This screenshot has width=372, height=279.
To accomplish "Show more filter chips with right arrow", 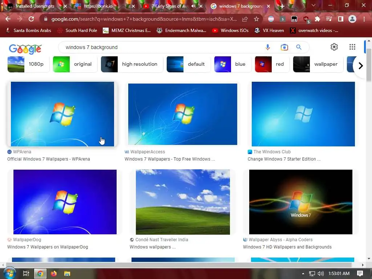I will (361, 65).
